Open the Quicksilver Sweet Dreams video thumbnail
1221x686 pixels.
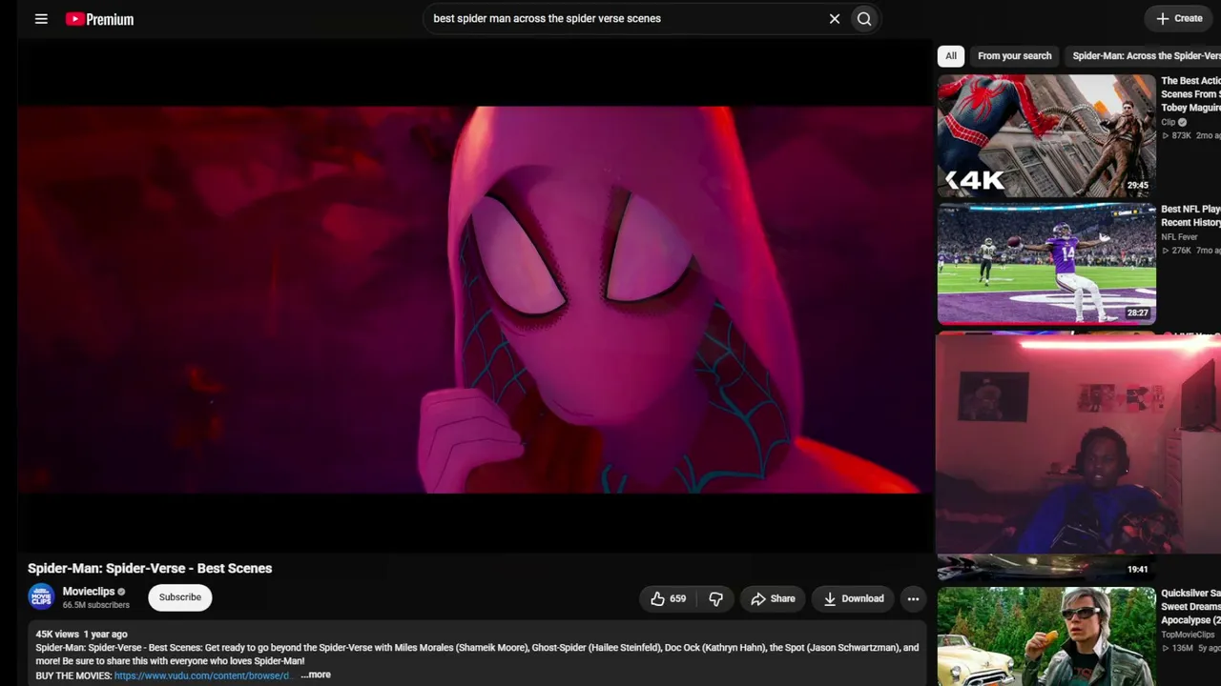pos(1046,636)
